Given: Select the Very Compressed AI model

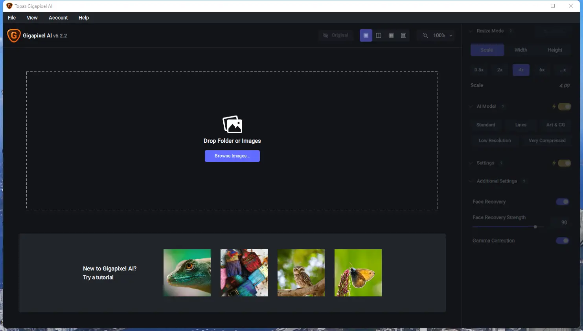Looking at the screenshot, I should click(x=547, y=141).
